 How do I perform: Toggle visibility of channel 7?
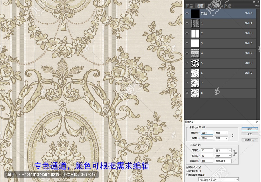tap(187, 83)
